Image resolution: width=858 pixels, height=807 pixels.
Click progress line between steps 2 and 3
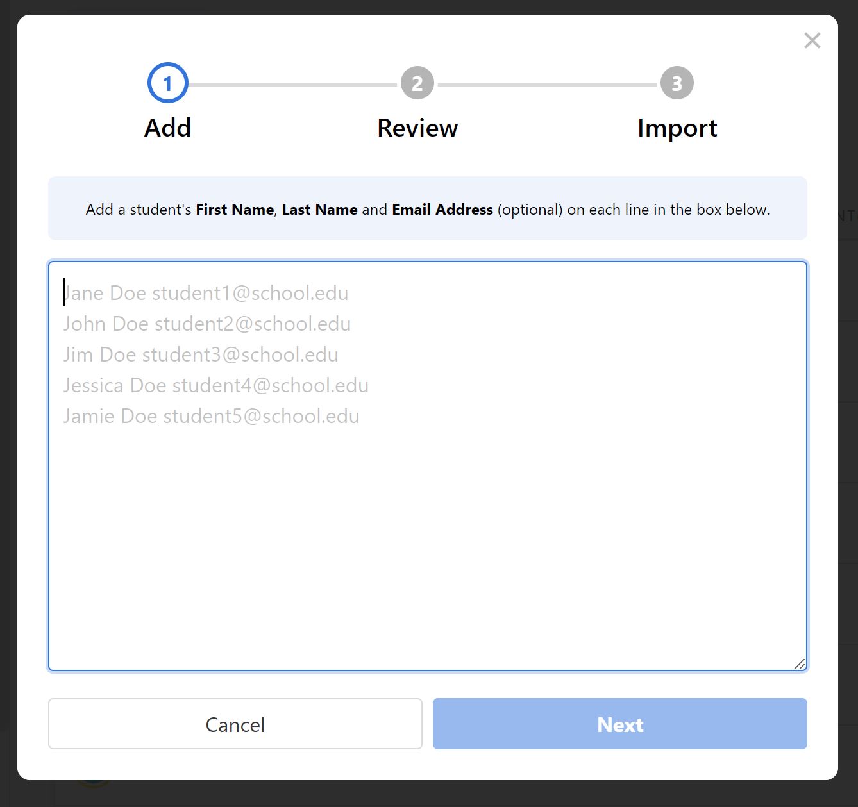click(x=547, y=85)
